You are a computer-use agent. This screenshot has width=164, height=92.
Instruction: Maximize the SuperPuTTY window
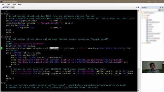click(155, 2)
